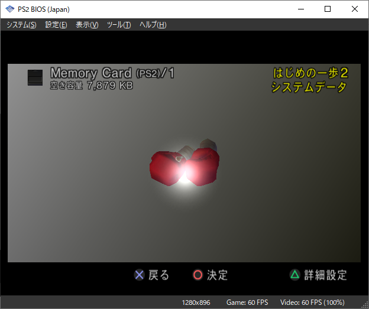
Task: Click the Video: 60 FPS (100%) status entry
Action: [312, 303]
